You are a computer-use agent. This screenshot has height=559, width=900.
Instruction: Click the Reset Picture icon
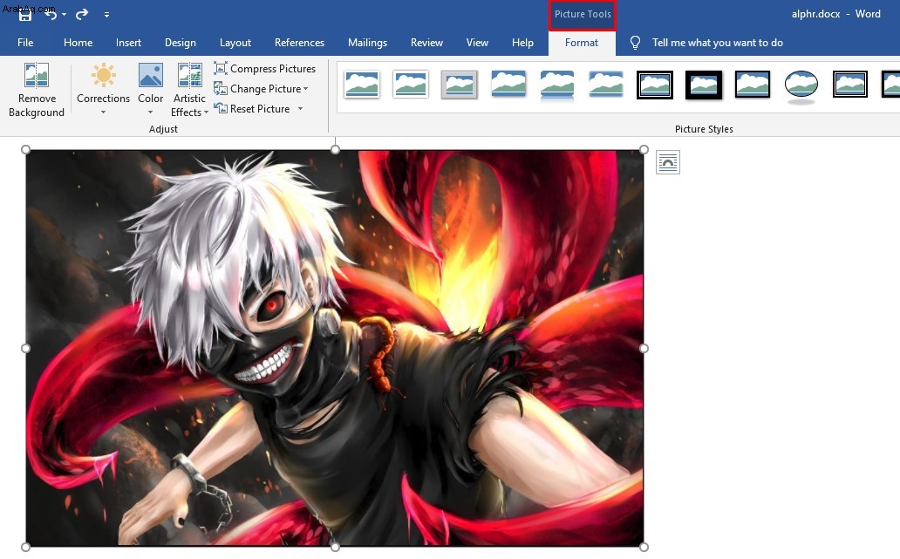(221, 108)
